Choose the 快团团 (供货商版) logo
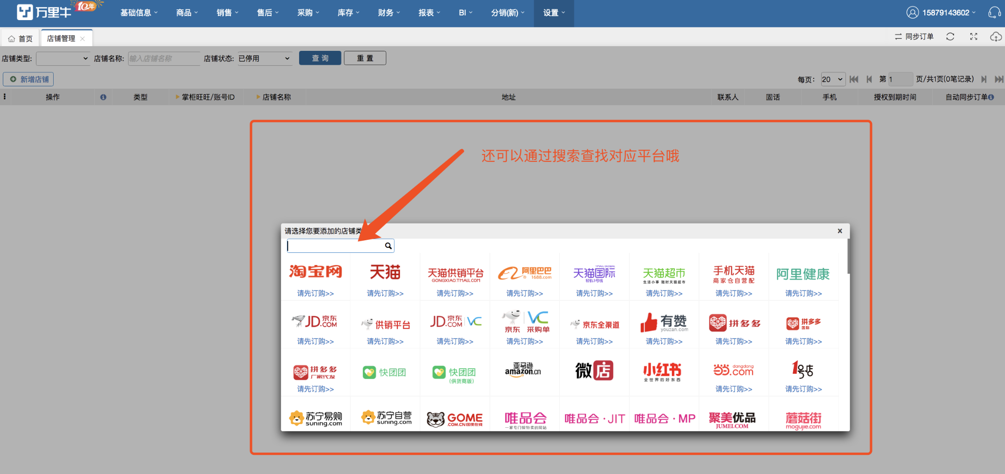 click(454, 374)
